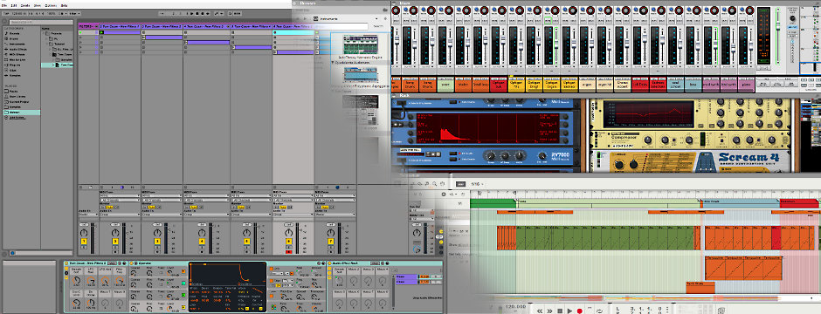Viewport: 821px width, 314px height.
Task: Select the piano channel label in mixer
Action: click(x=746, y=85)
